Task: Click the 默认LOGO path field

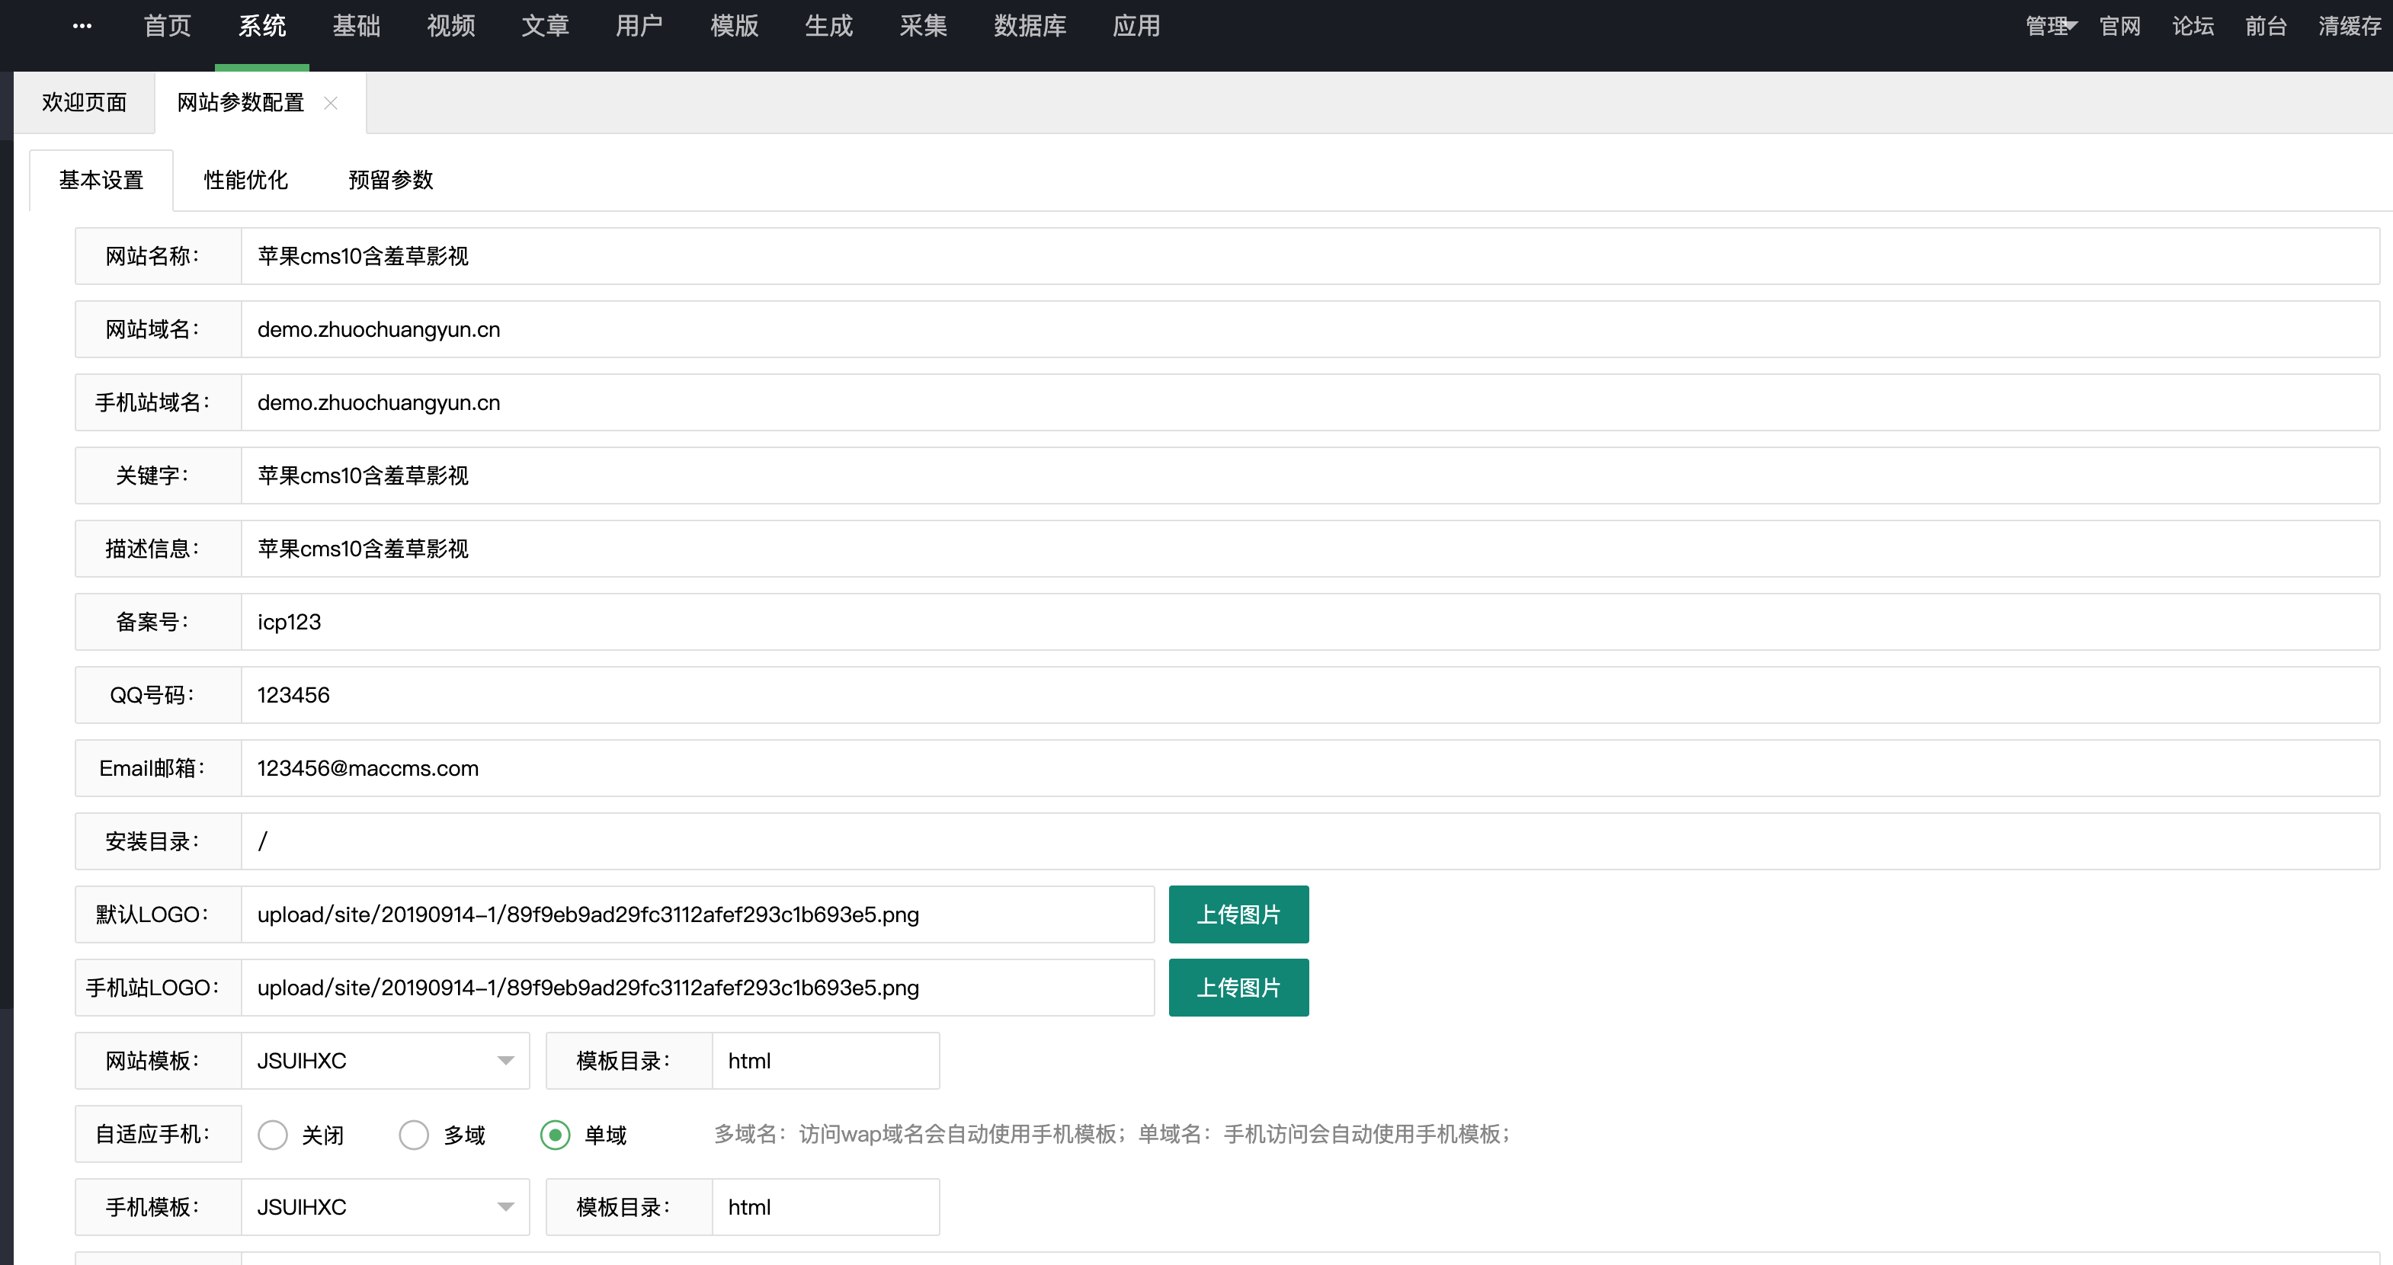Action: click(697, 914)
